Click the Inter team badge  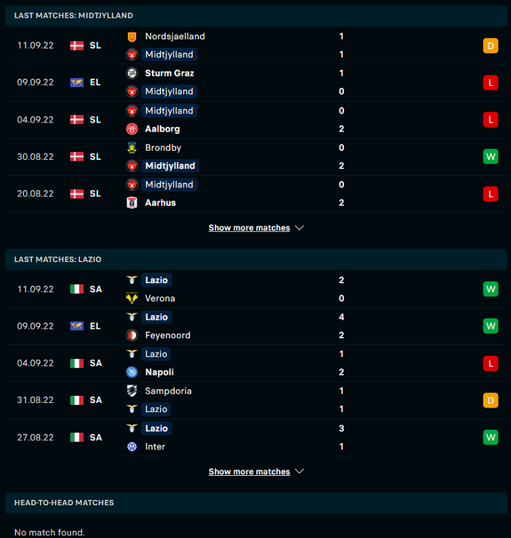click(132, 446)
